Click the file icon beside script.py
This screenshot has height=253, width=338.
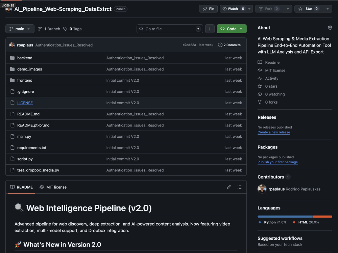click(13, 159)
